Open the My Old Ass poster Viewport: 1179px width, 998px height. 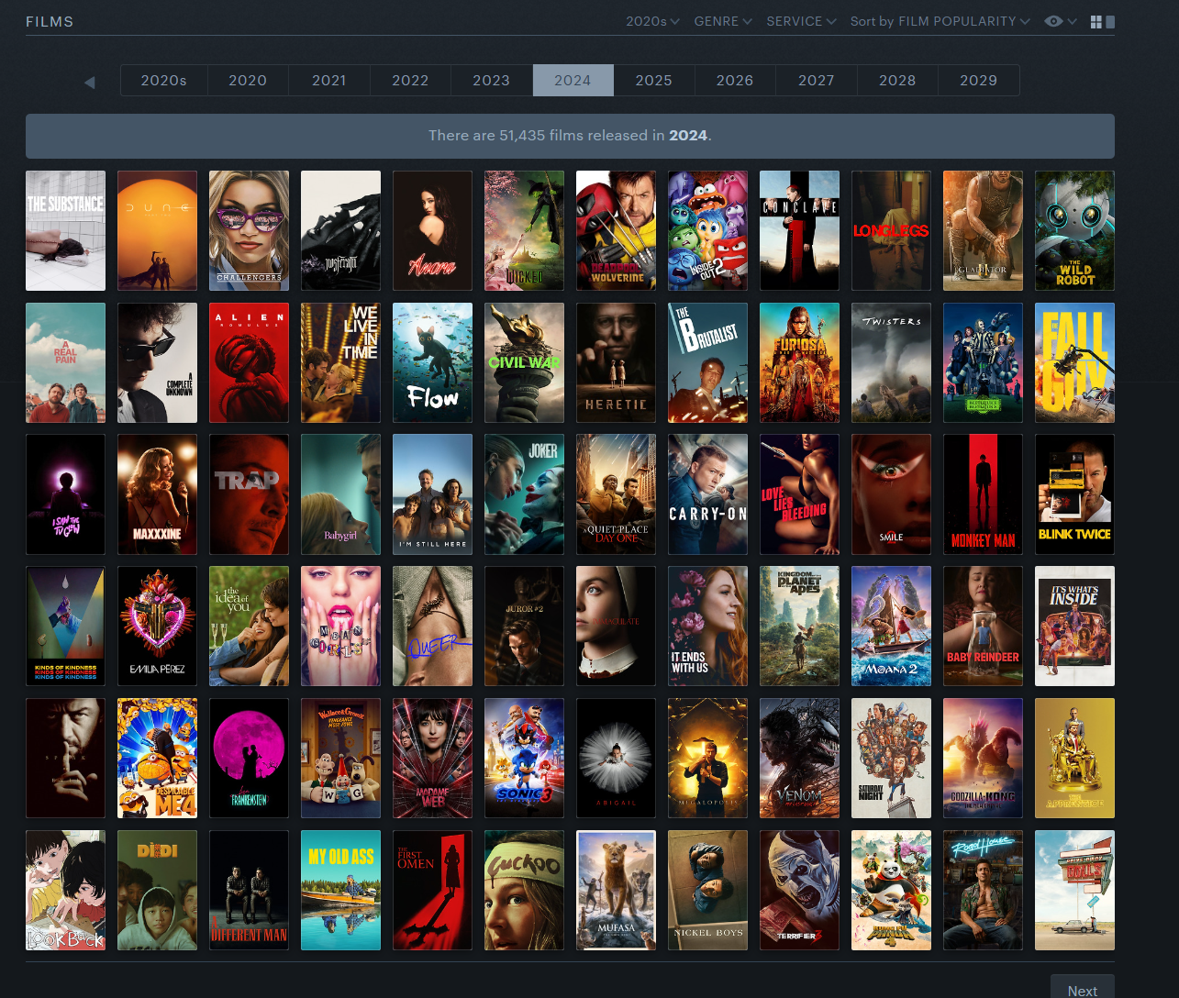pyautogui.click(x=340, y=891)
